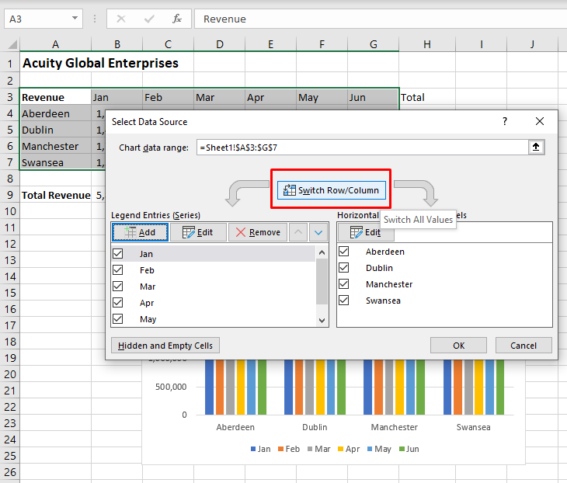This screenshot has width=567, height=483.
Task: Click the Select All corner triangle
Action: point(12,44)
